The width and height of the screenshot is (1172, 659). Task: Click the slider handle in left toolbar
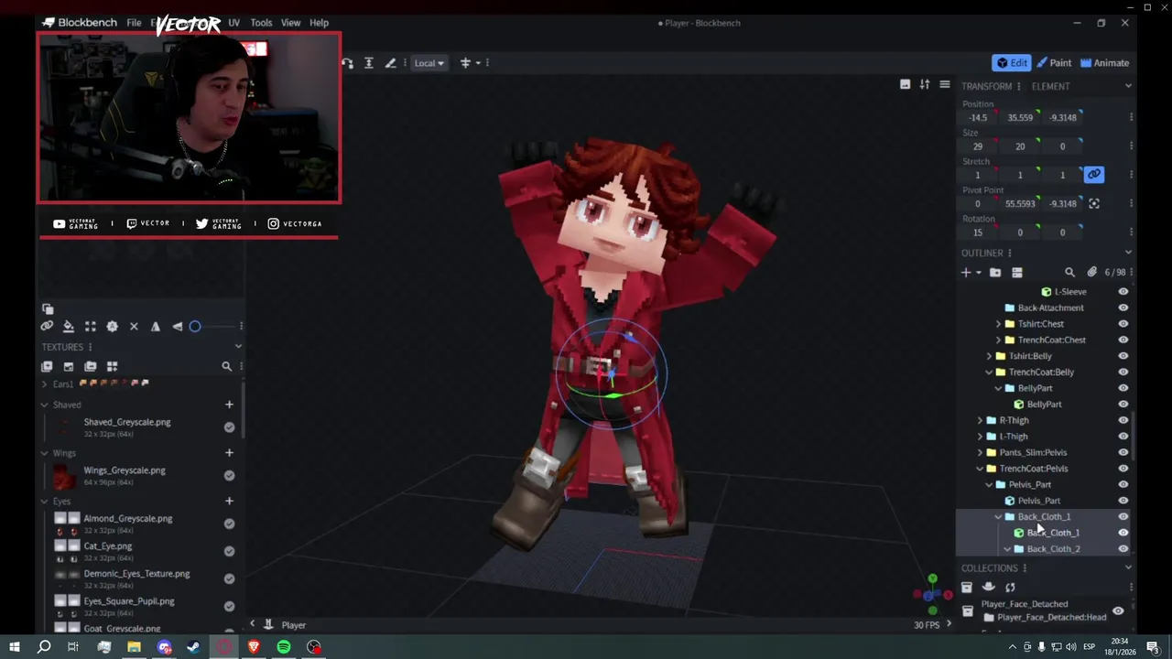pyautogui.click(x=195, y=326)
